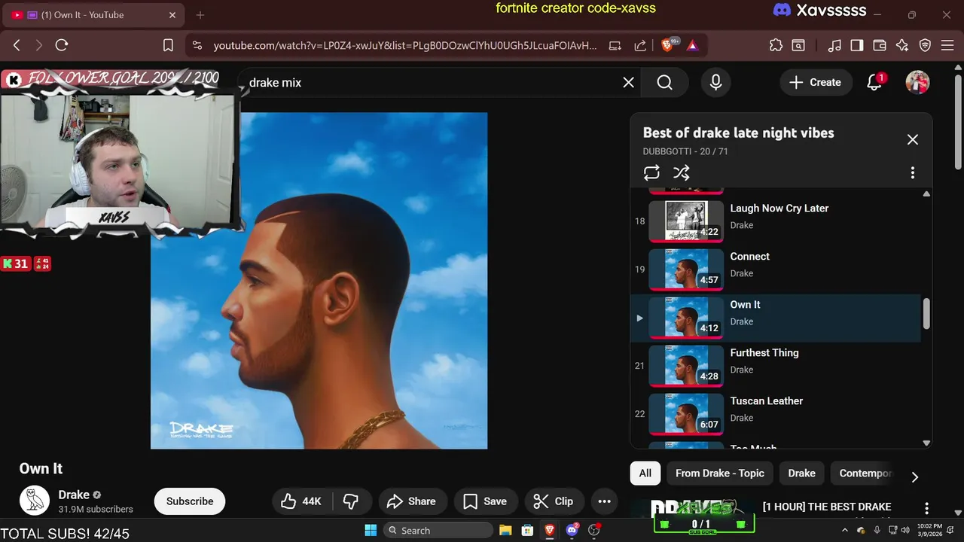The image size is (964, 542).
Task: Open File Explorer from the taskbar
Action: [x=505, y=530]
